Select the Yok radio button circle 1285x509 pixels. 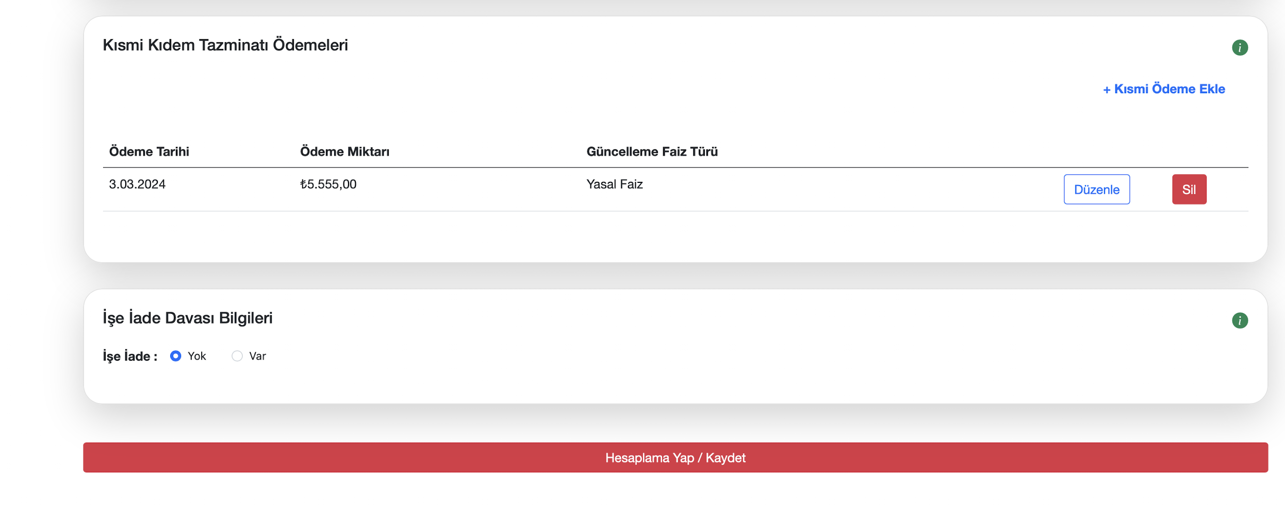(x=176, y=356)
